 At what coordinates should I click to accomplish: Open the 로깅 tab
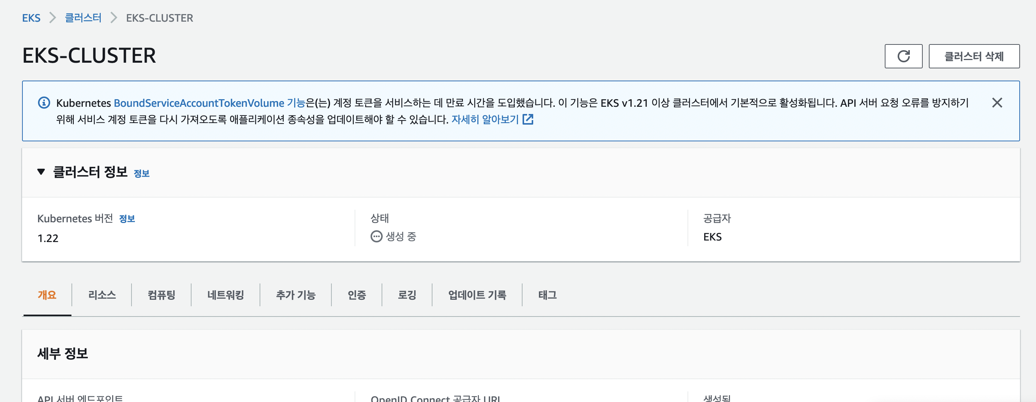point(407,295)
